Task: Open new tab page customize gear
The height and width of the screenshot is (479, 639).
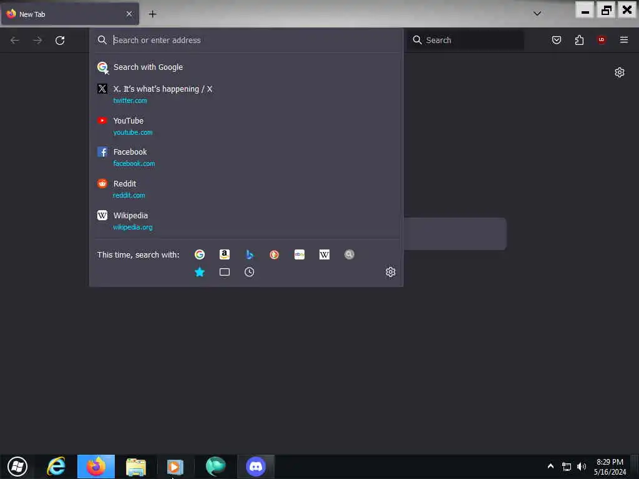Action: tap(620, 72)
